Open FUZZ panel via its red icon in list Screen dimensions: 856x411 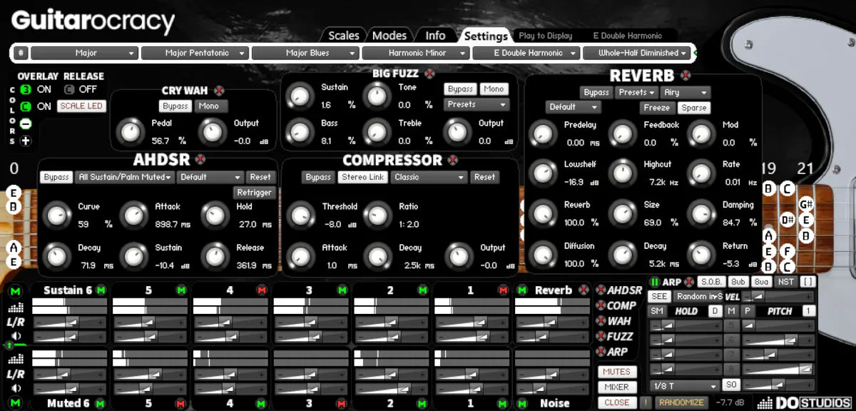click(601, 336)
